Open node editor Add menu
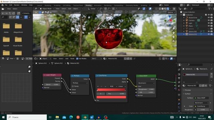The height and width of the screenshot is (120, 214). point(67,59)
